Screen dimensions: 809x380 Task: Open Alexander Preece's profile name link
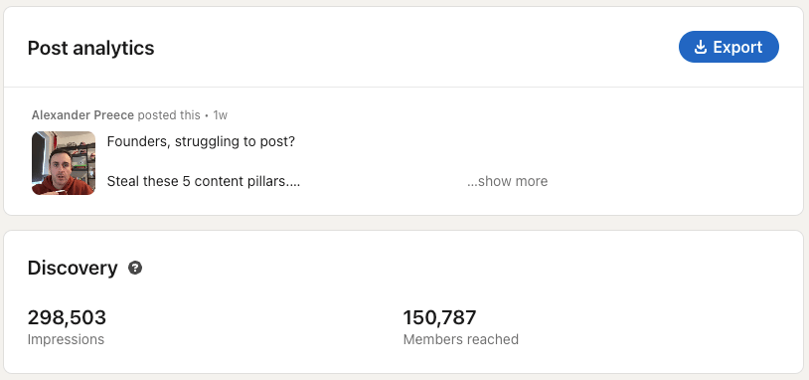coord(82,115)
